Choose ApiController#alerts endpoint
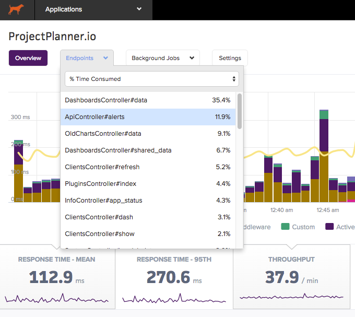 pos(148,117)
